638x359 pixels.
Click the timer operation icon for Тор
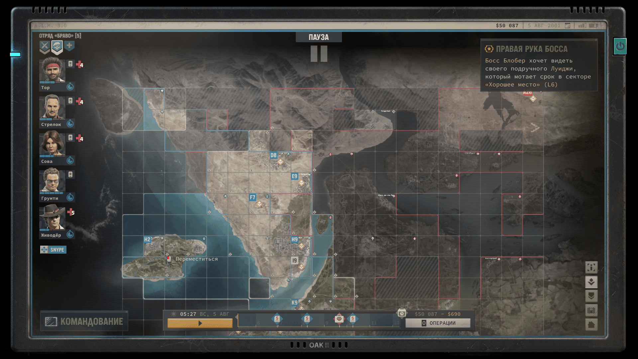pos(70,87)
